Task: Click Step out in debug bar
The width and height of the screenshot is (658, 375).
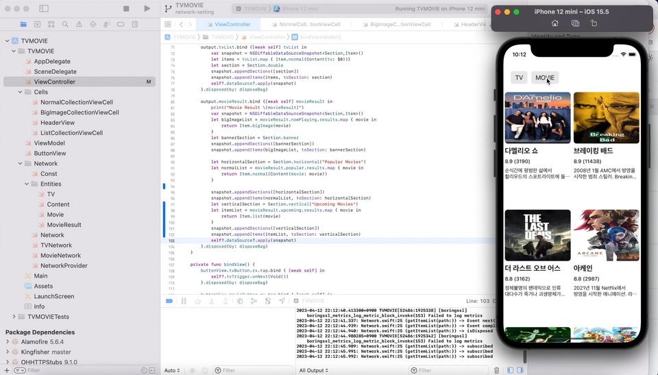Action: (226, 301)
